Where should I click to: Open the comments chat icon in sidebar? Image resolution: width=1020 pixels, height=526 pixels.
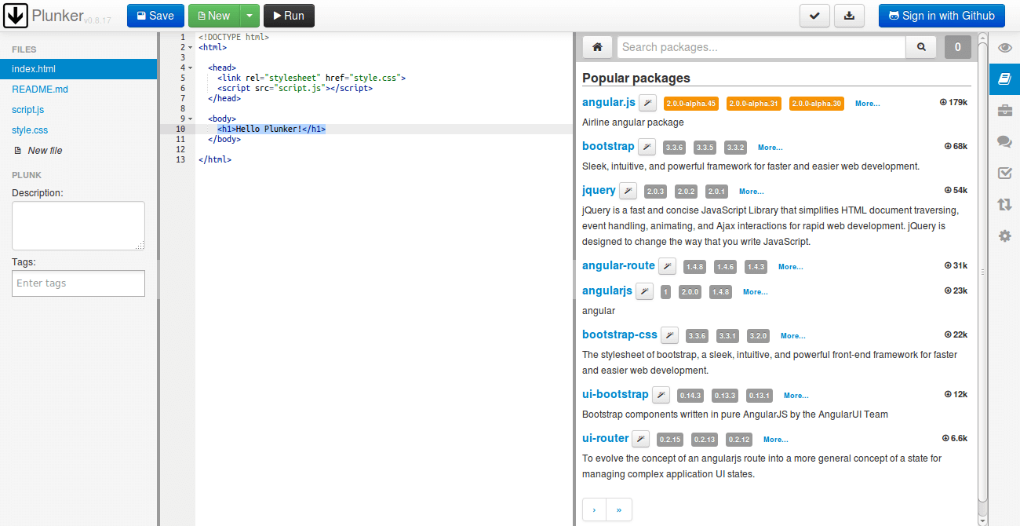(x=1004, y=142)
